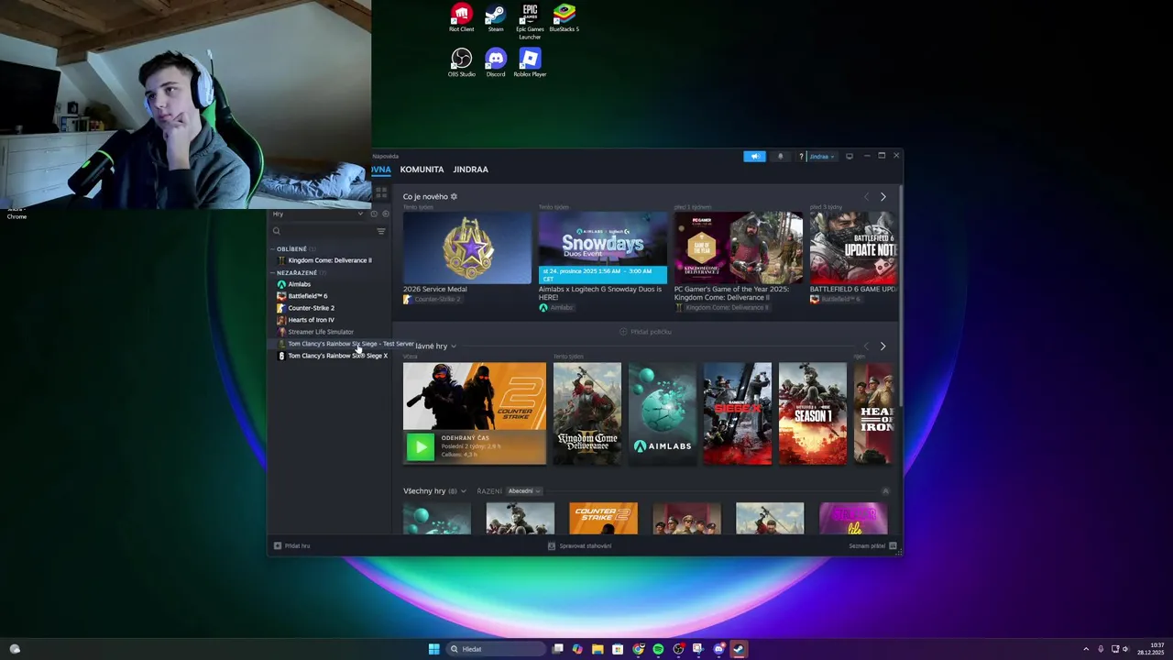Open Riot Client desktop shortcut
The width and height of the screenshot is (1173, 660).
coord(461,18)
